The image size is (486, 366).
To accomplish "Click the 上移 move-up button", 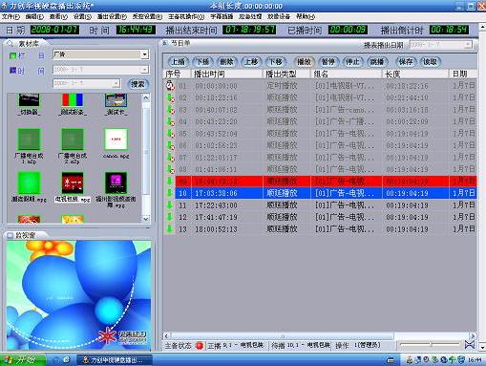I will 251,62.
